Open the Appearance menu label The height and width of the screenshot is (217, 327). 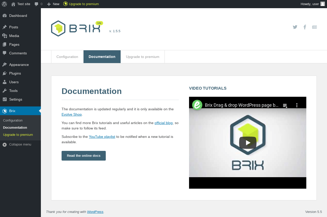click(19, 65)
